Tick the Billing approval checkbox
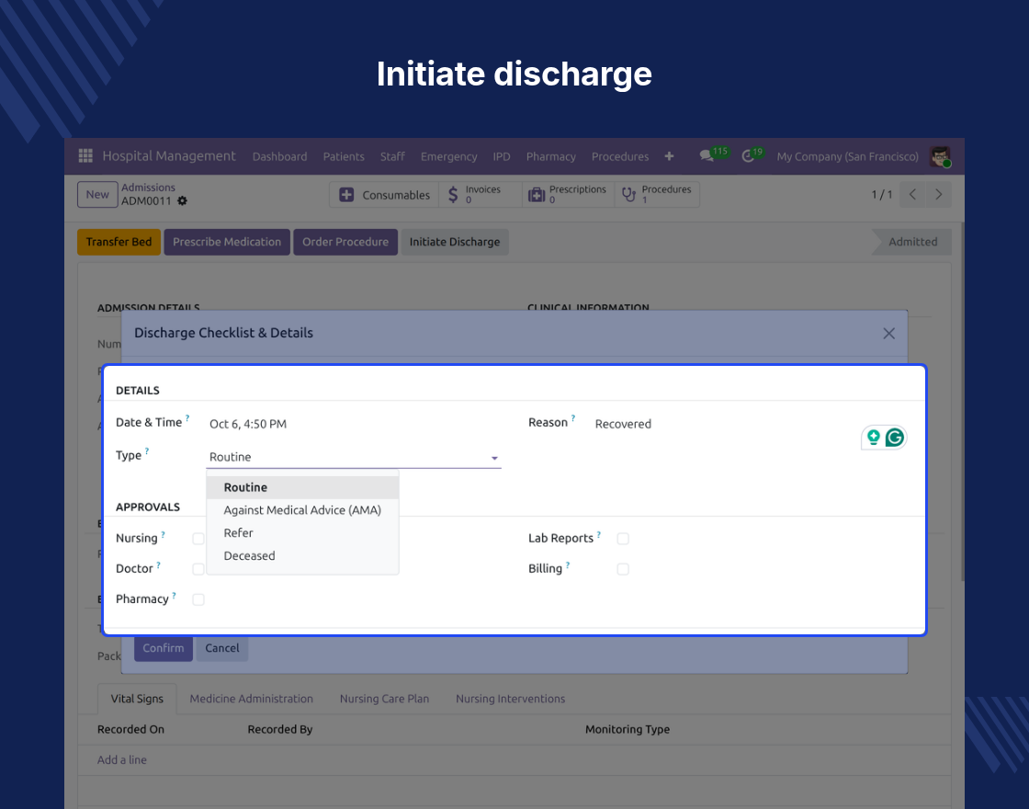 point(623,569)
